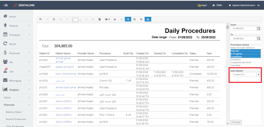Image resolution: width=264 pixels, height=127 pixels.
Task: Click the undo navigation arrow icon
Action: (40, 19)
